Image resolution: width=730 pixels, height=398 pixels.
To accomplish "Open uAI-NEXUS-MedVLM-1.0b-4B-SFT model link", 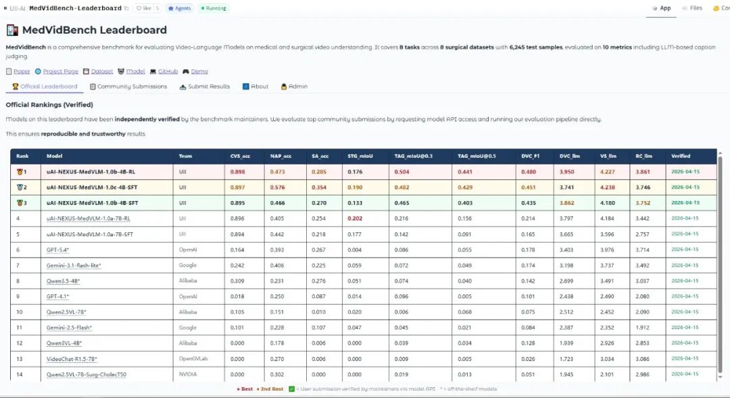I will pos(92,203).
